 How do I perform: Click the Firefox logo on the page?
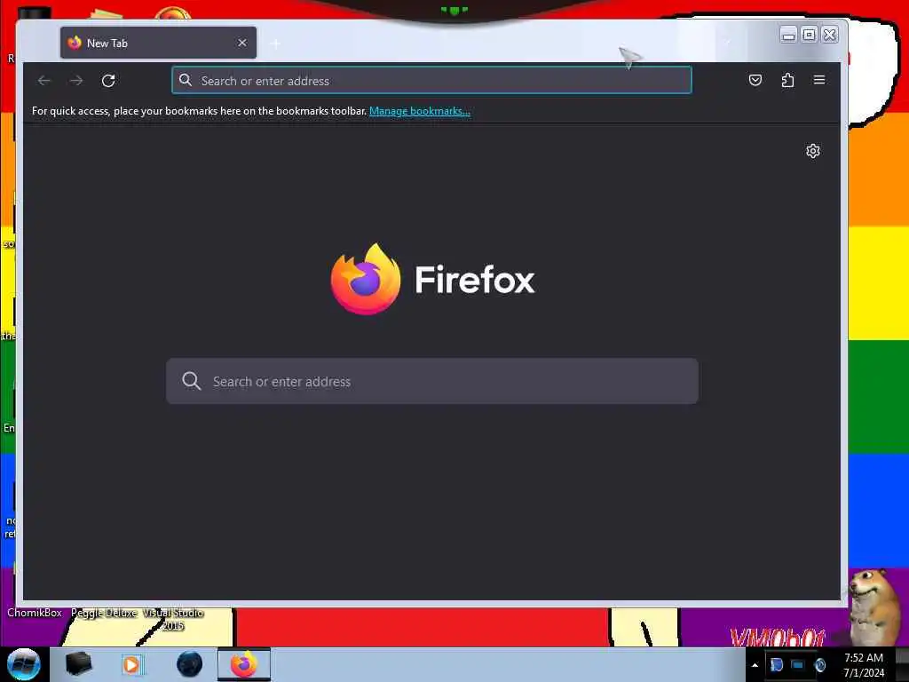point(432,279)
